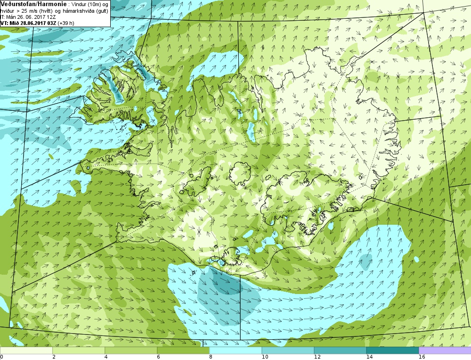Click the teal 12–14 legend swatch
The height and width of the screenshot is (360, 471).
(340, 351)
